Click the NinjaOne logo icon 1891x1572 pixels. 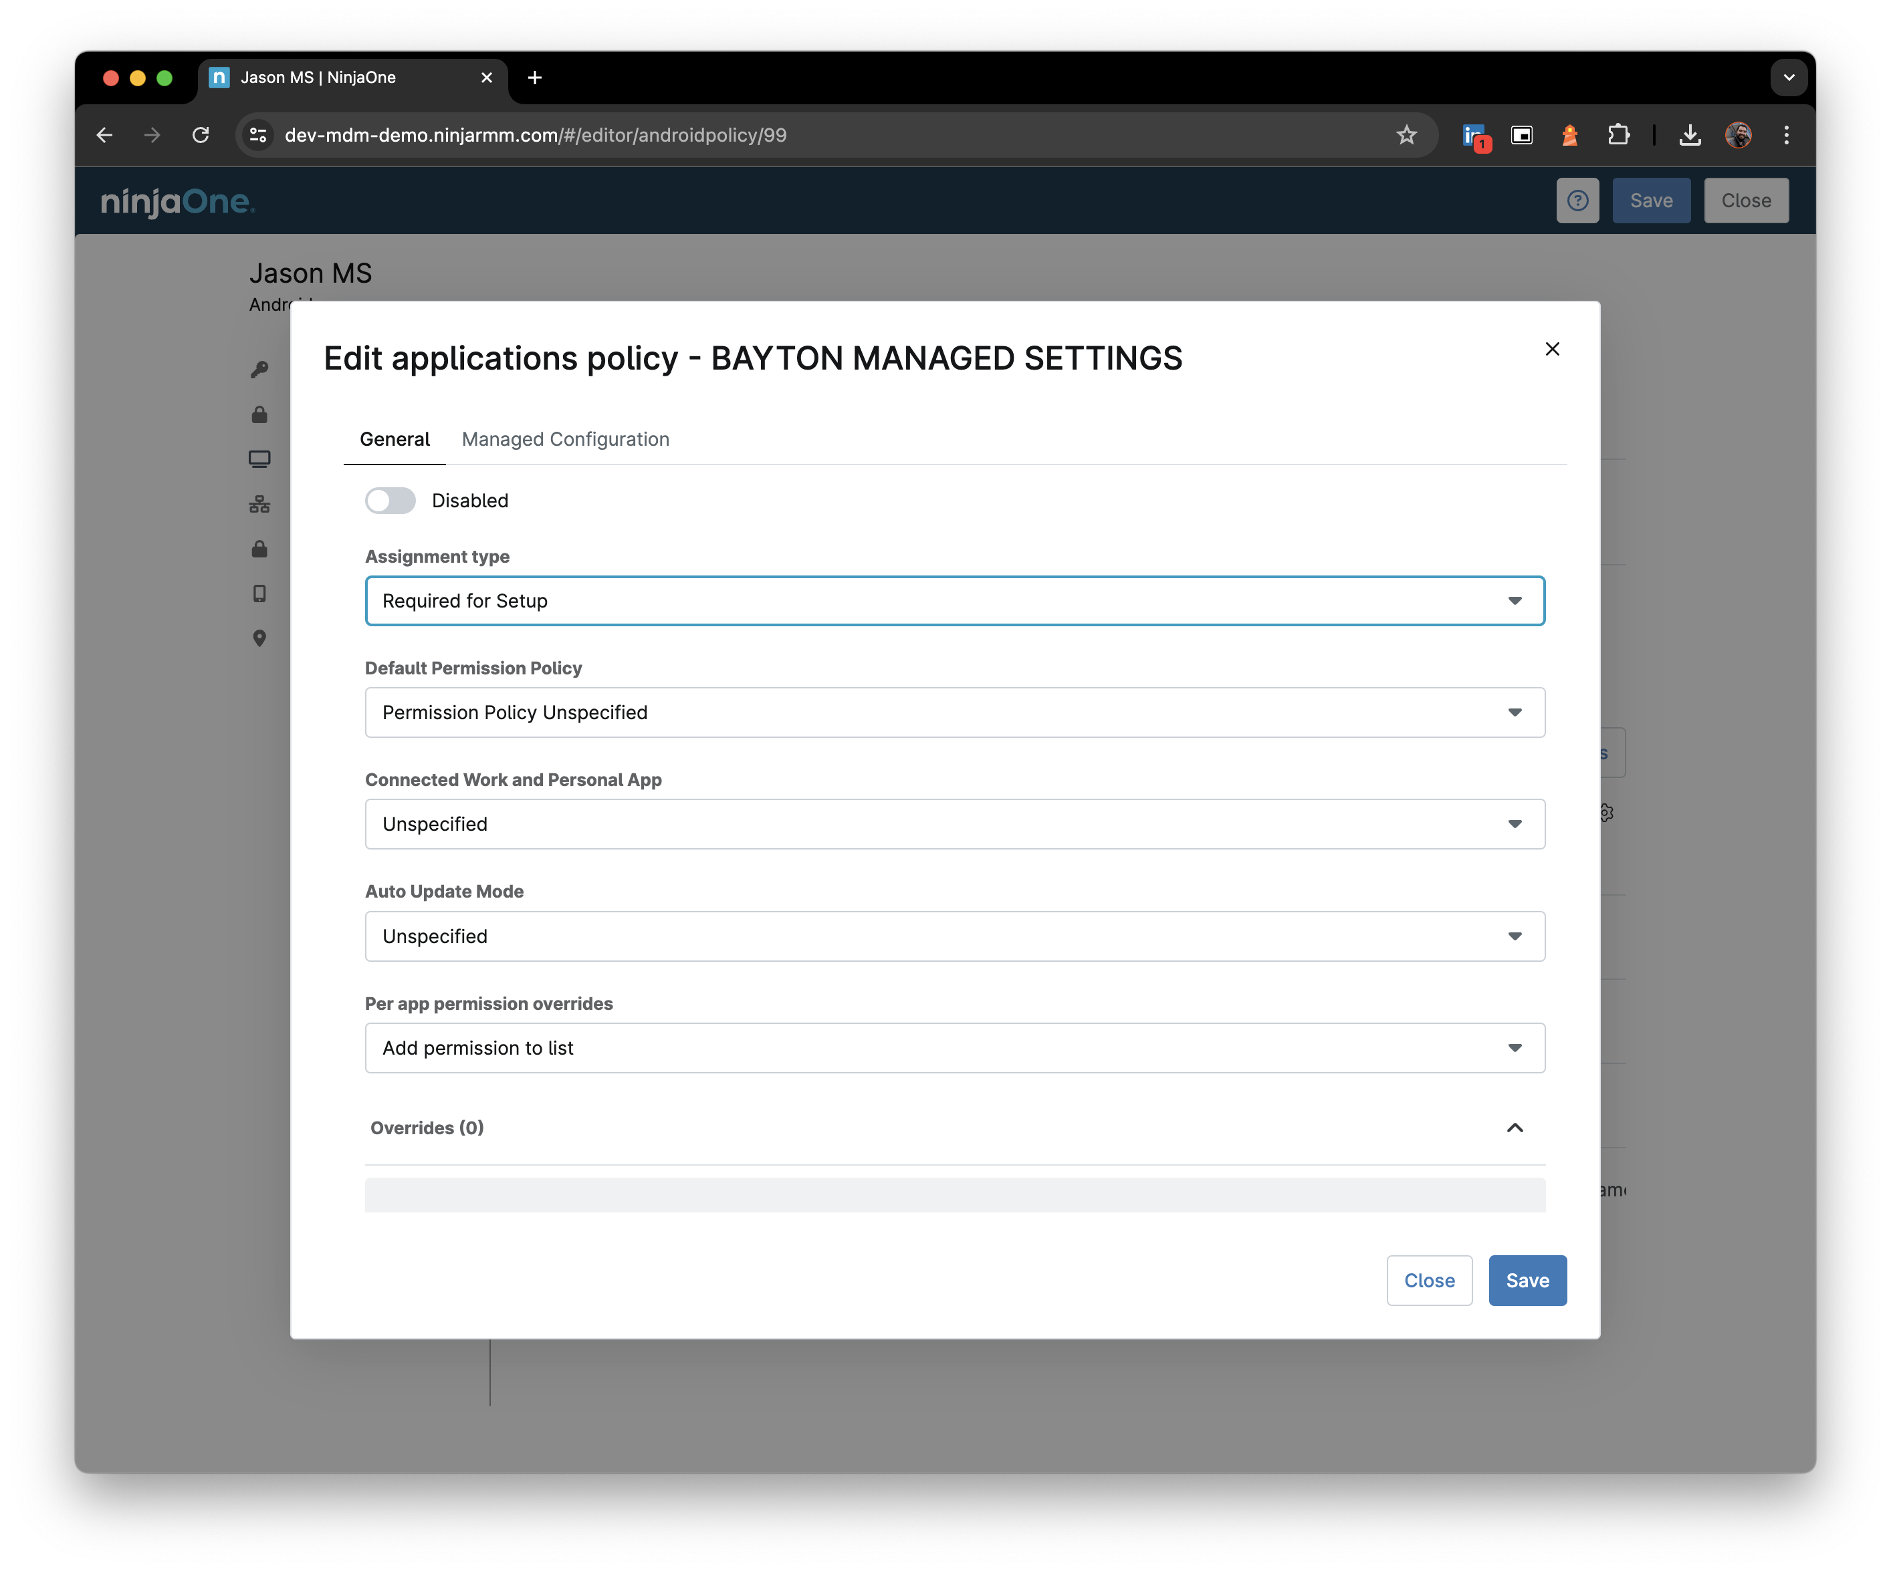click(x=177, y=199)
